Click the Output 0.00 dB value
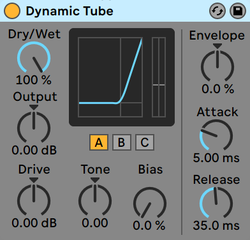The image size is (250, 240). click(x=34, y=150)
